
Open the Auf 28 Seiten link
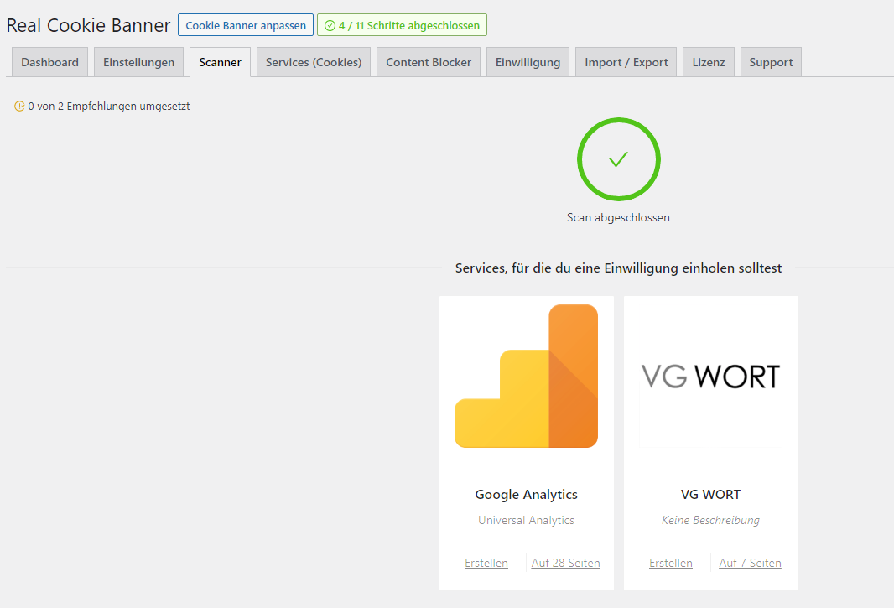pos(565,563)
